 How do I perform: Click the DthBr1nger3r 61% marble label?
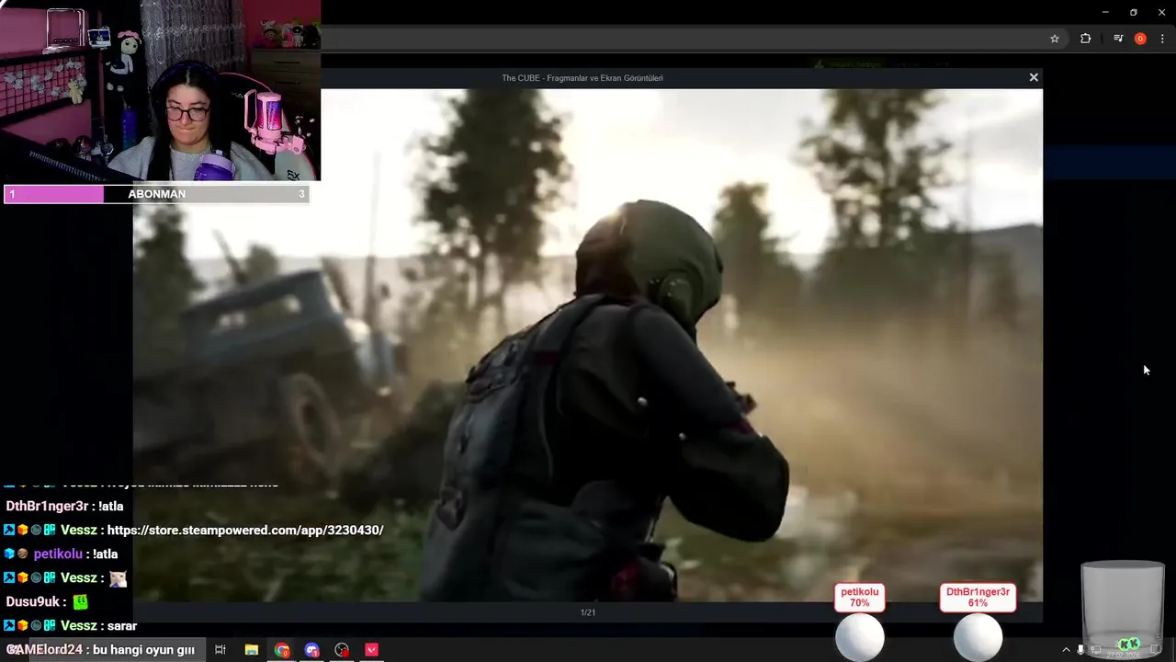[x=978, y=598]
